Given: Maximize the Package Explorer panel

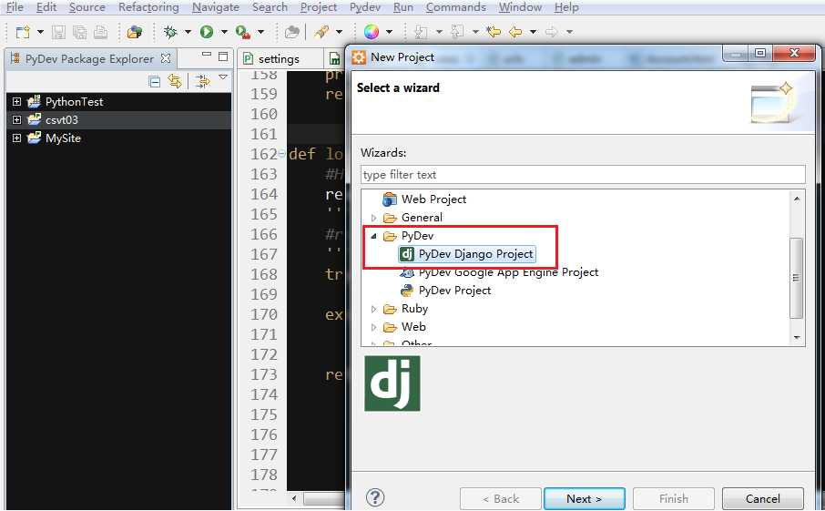Looking at the screenshot, I should (223, 56).
